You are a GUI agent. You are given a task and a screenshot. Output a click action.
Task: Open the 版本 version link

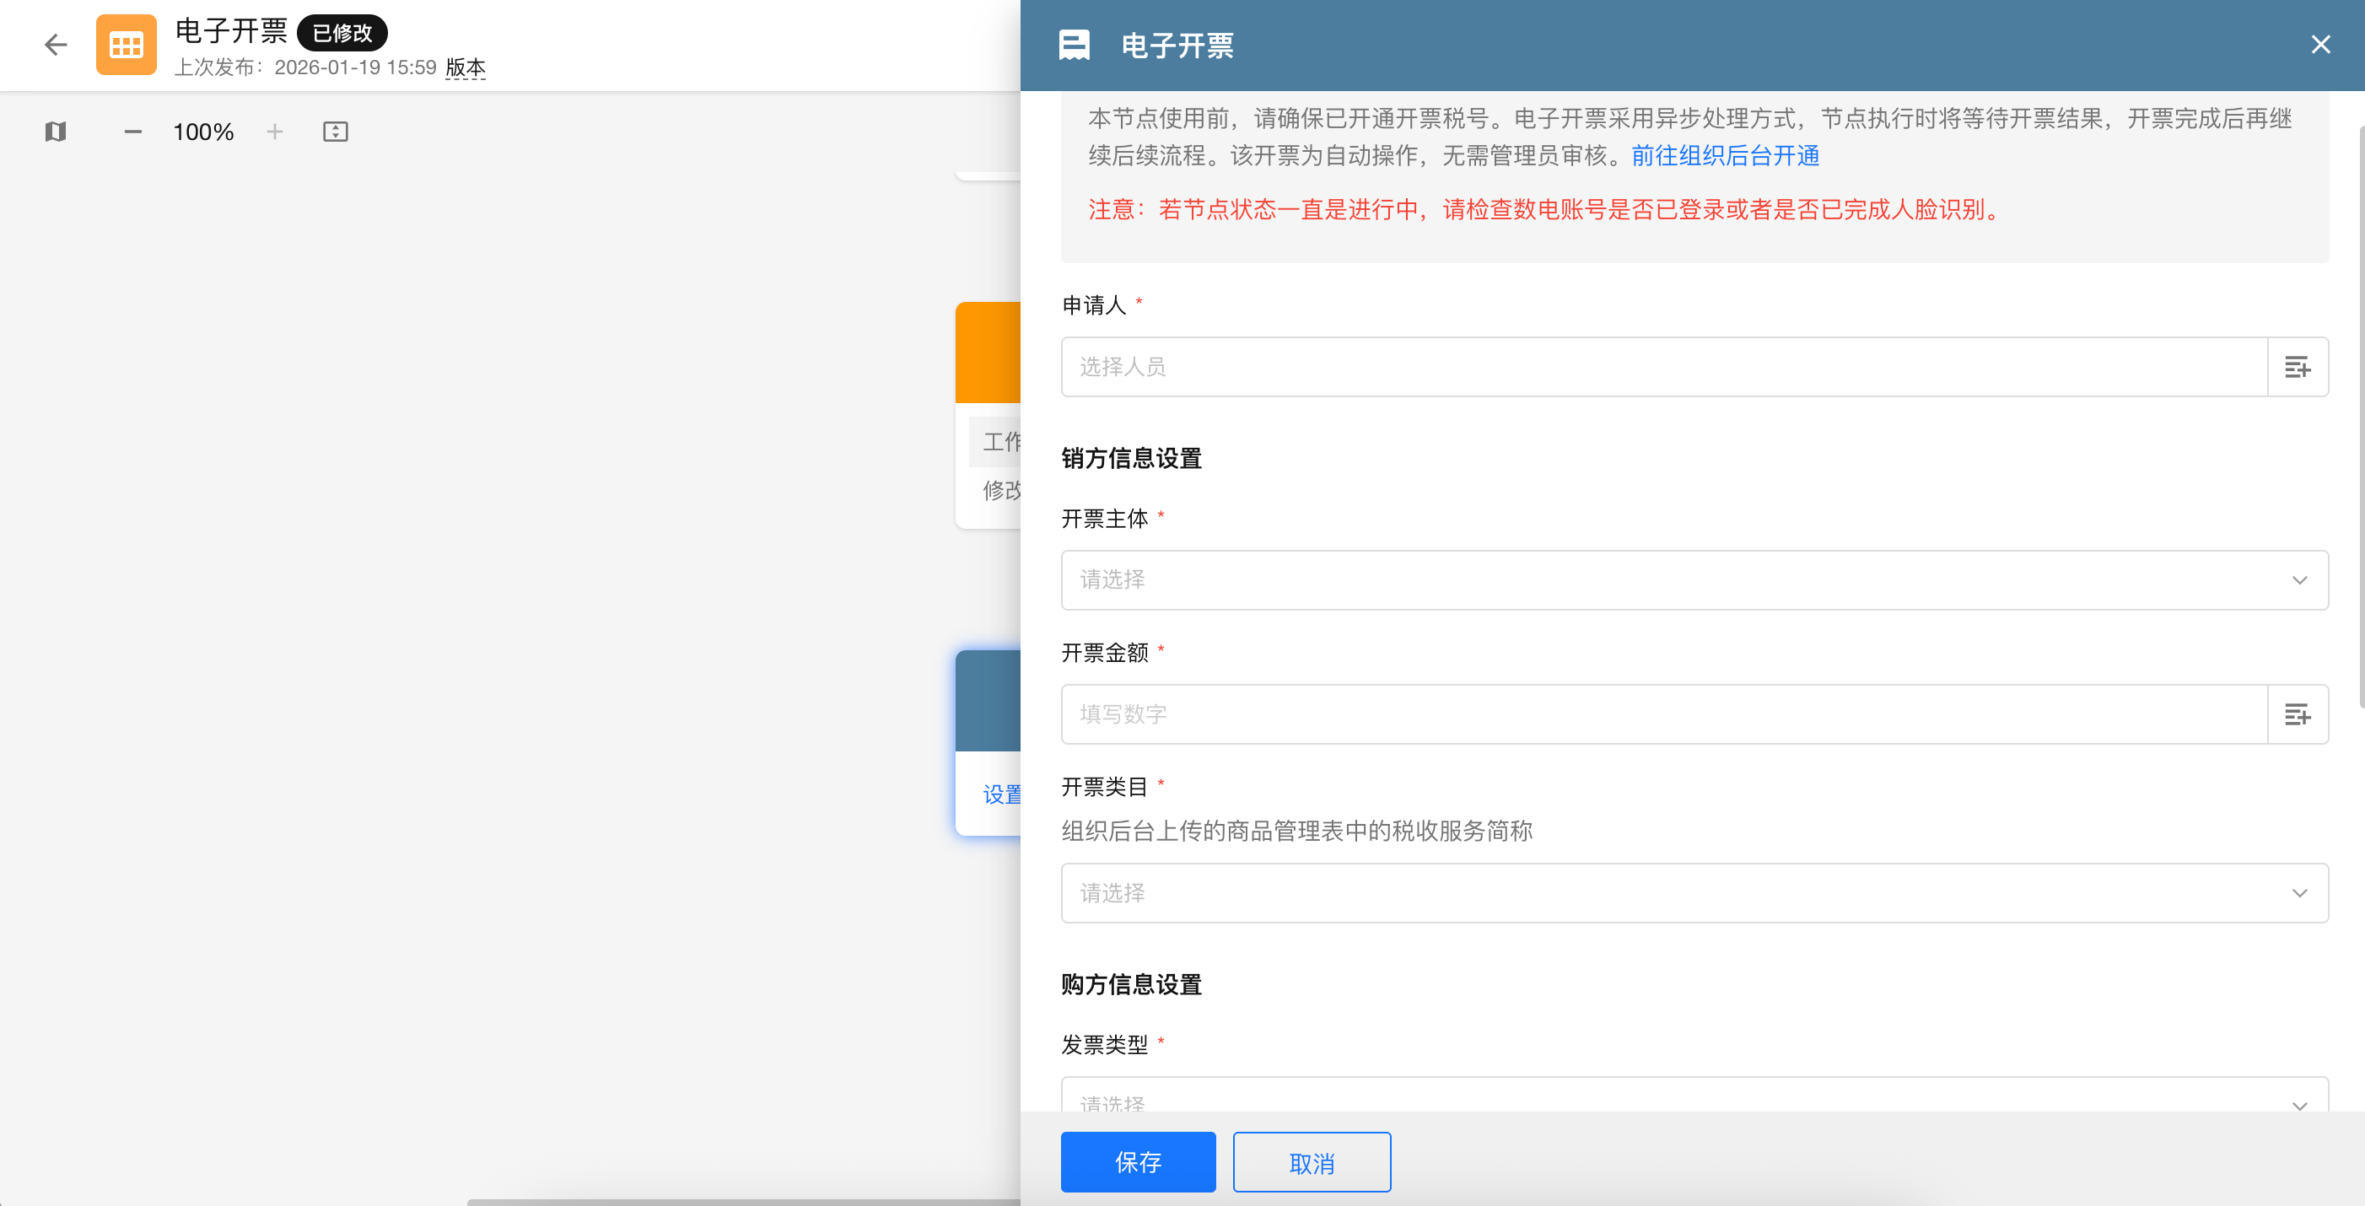(466, 67)
